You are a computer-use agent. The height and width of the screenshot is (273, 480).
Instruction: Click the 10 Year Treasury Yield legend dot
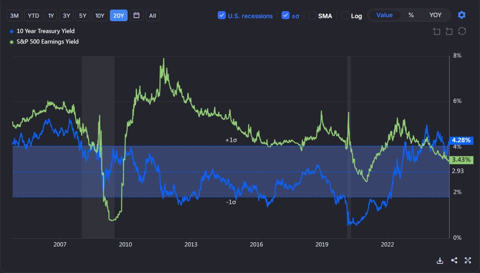click(x=12, y=31)
